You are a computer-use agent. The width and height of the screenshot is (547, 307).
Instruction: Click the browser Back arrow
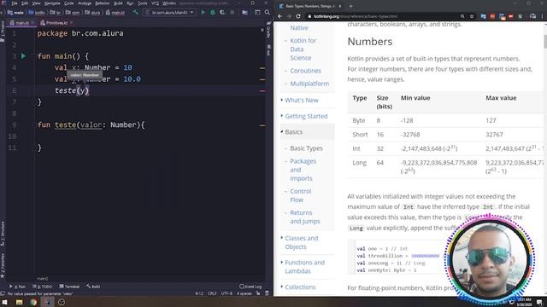point(279,16)
